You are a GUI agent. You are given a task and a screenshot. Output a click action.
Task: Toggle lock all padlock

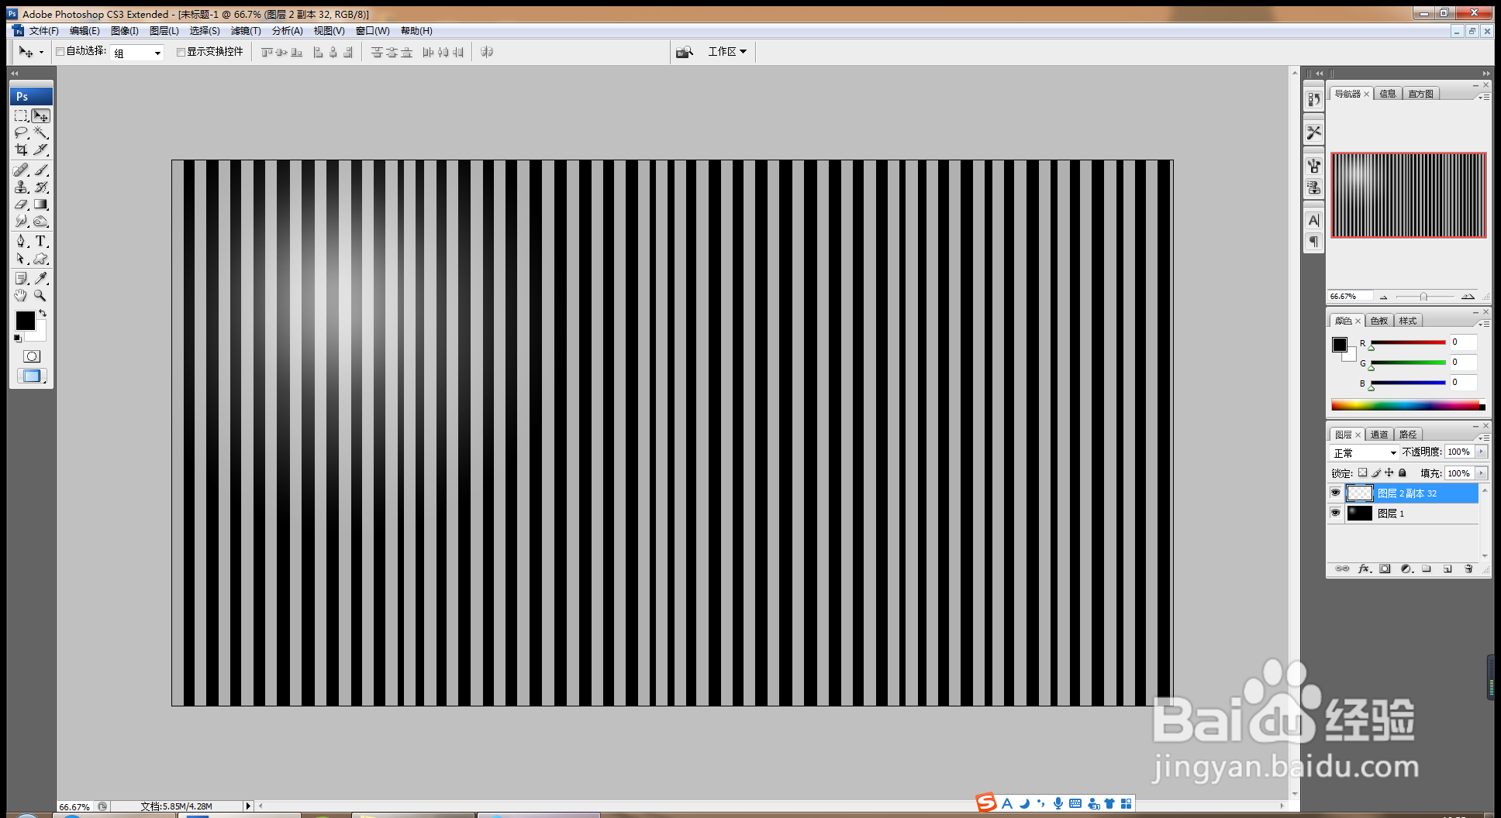[x=1403, y=473]
